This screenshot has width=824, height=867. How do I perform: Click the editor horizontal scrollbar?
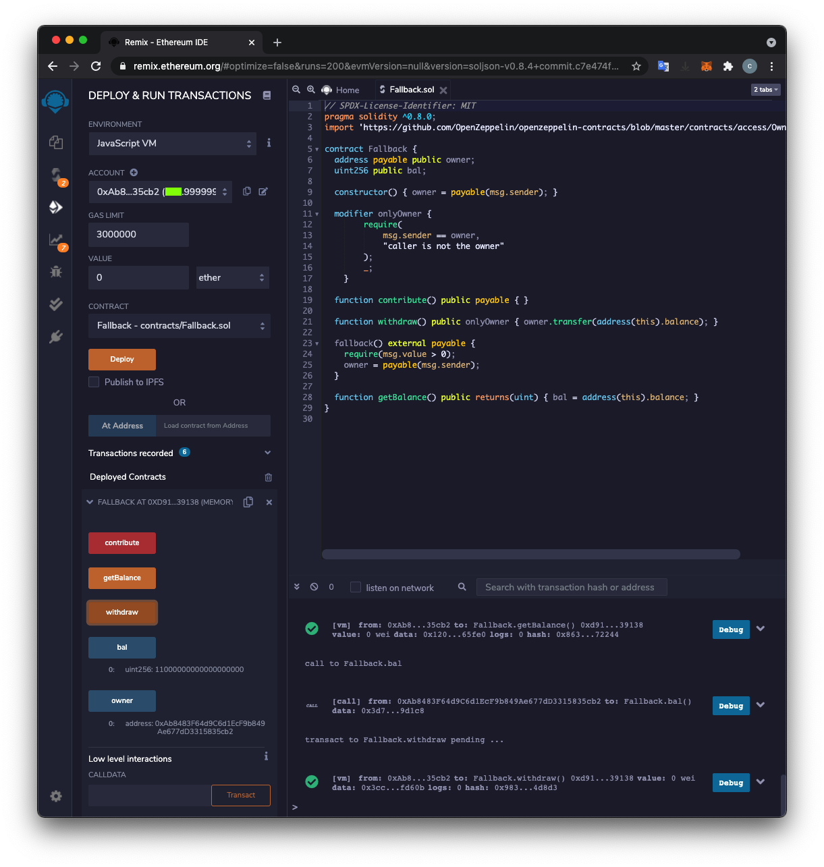tap(530, 555)
